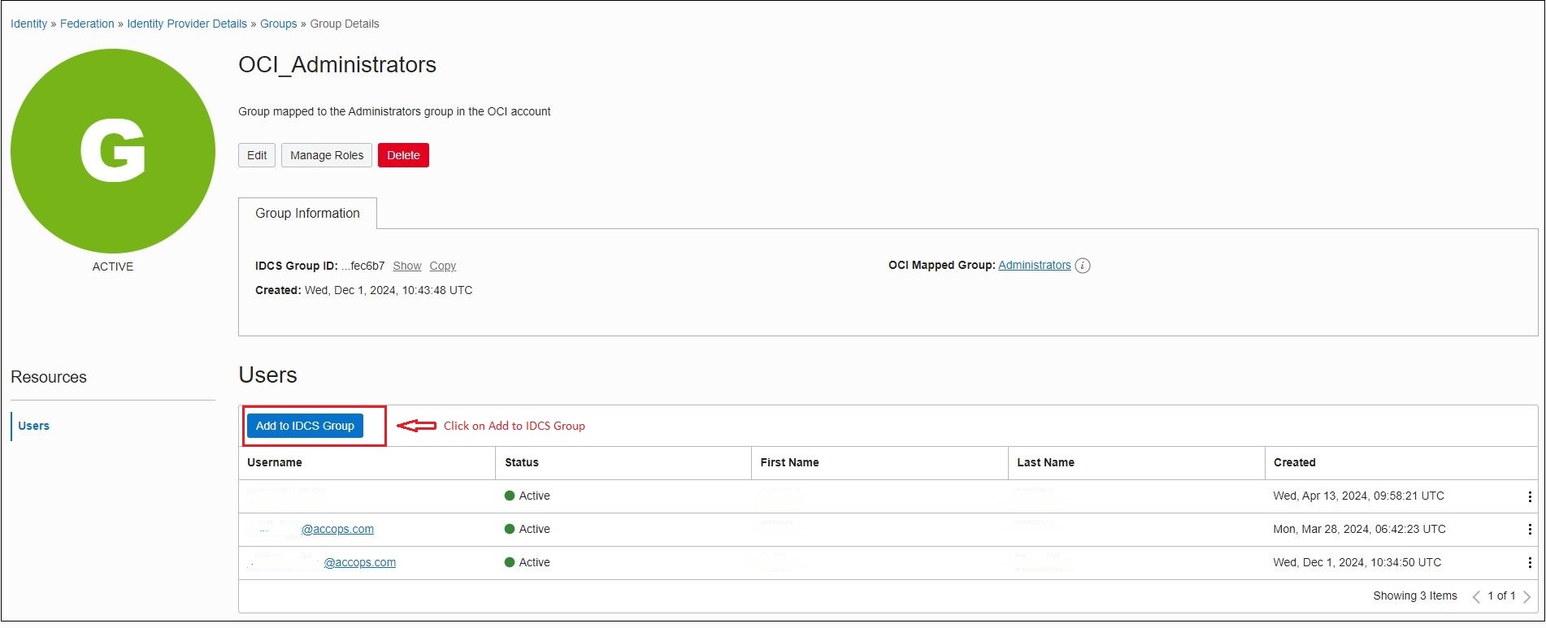Open the Groups breadcrumb link
This screenshot has height=628, width=1546.
[278, 24]
